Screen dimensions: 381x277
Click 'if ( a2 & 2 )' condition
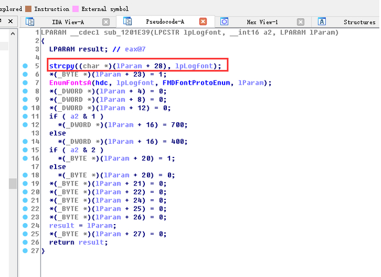click(x=77, y=150)
